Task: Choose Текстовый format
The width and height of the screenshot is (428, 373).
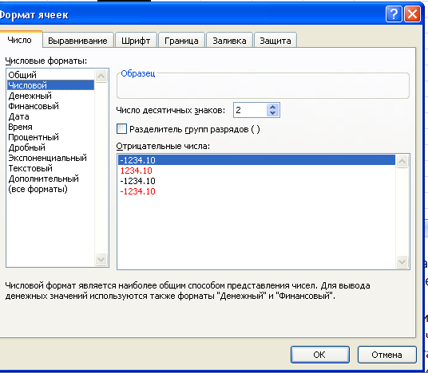Action: tap(50, 168)
